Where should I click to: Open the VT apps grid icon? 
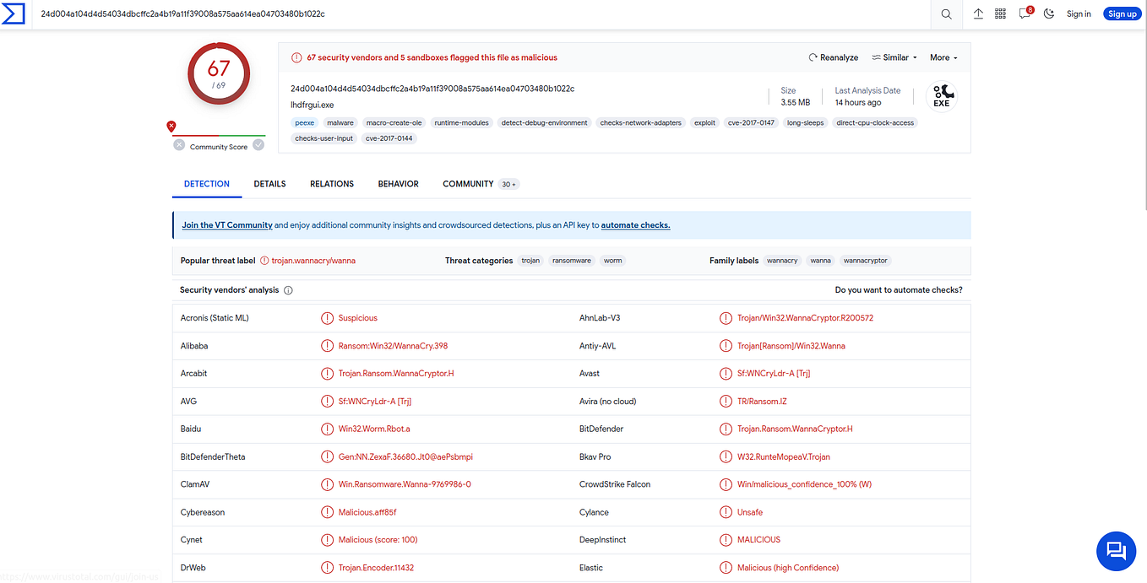point(1000,13)
